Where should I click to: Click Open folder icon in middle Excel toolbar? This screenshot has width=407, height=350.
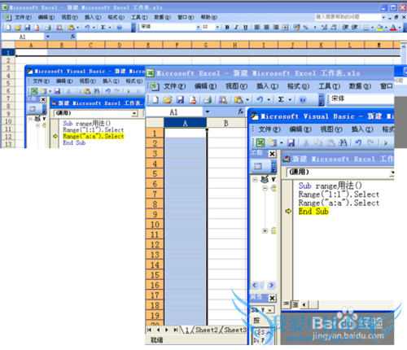click(168, 100)
